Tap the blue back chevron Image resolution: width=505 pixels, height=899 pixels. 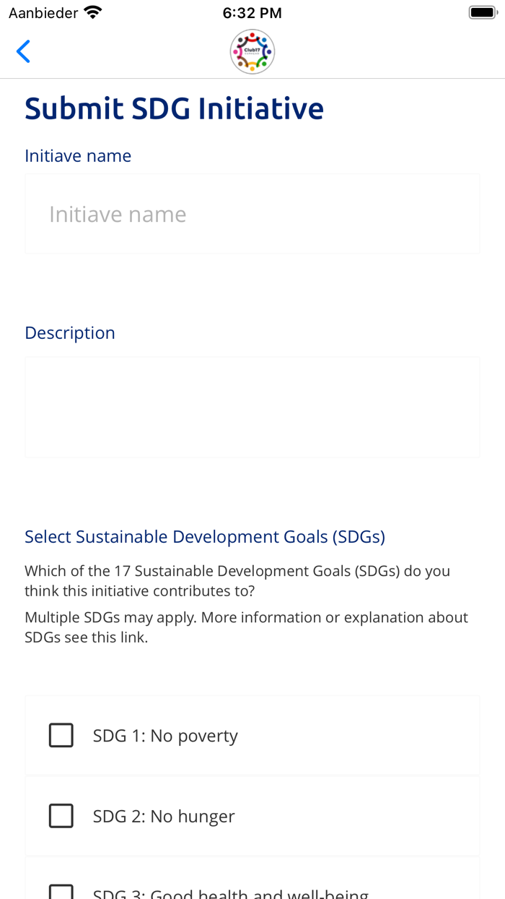coord(22,50)
